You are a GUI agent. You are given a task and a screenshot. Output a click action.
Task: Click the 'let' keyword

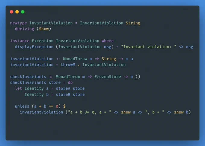(x=18, y=88)
